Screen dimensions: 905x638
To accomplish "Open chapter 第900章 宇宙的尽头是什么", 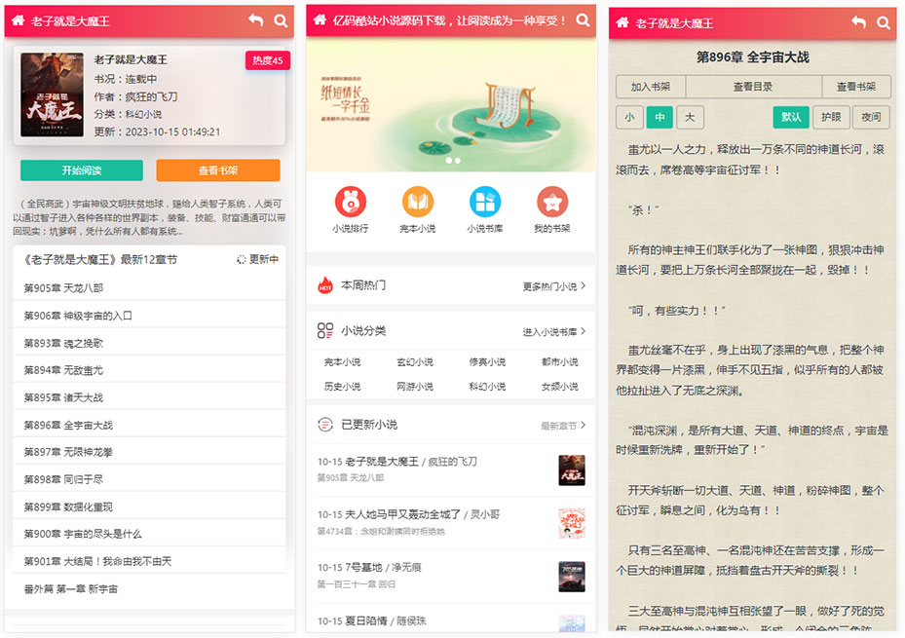I will coord(149,534).
